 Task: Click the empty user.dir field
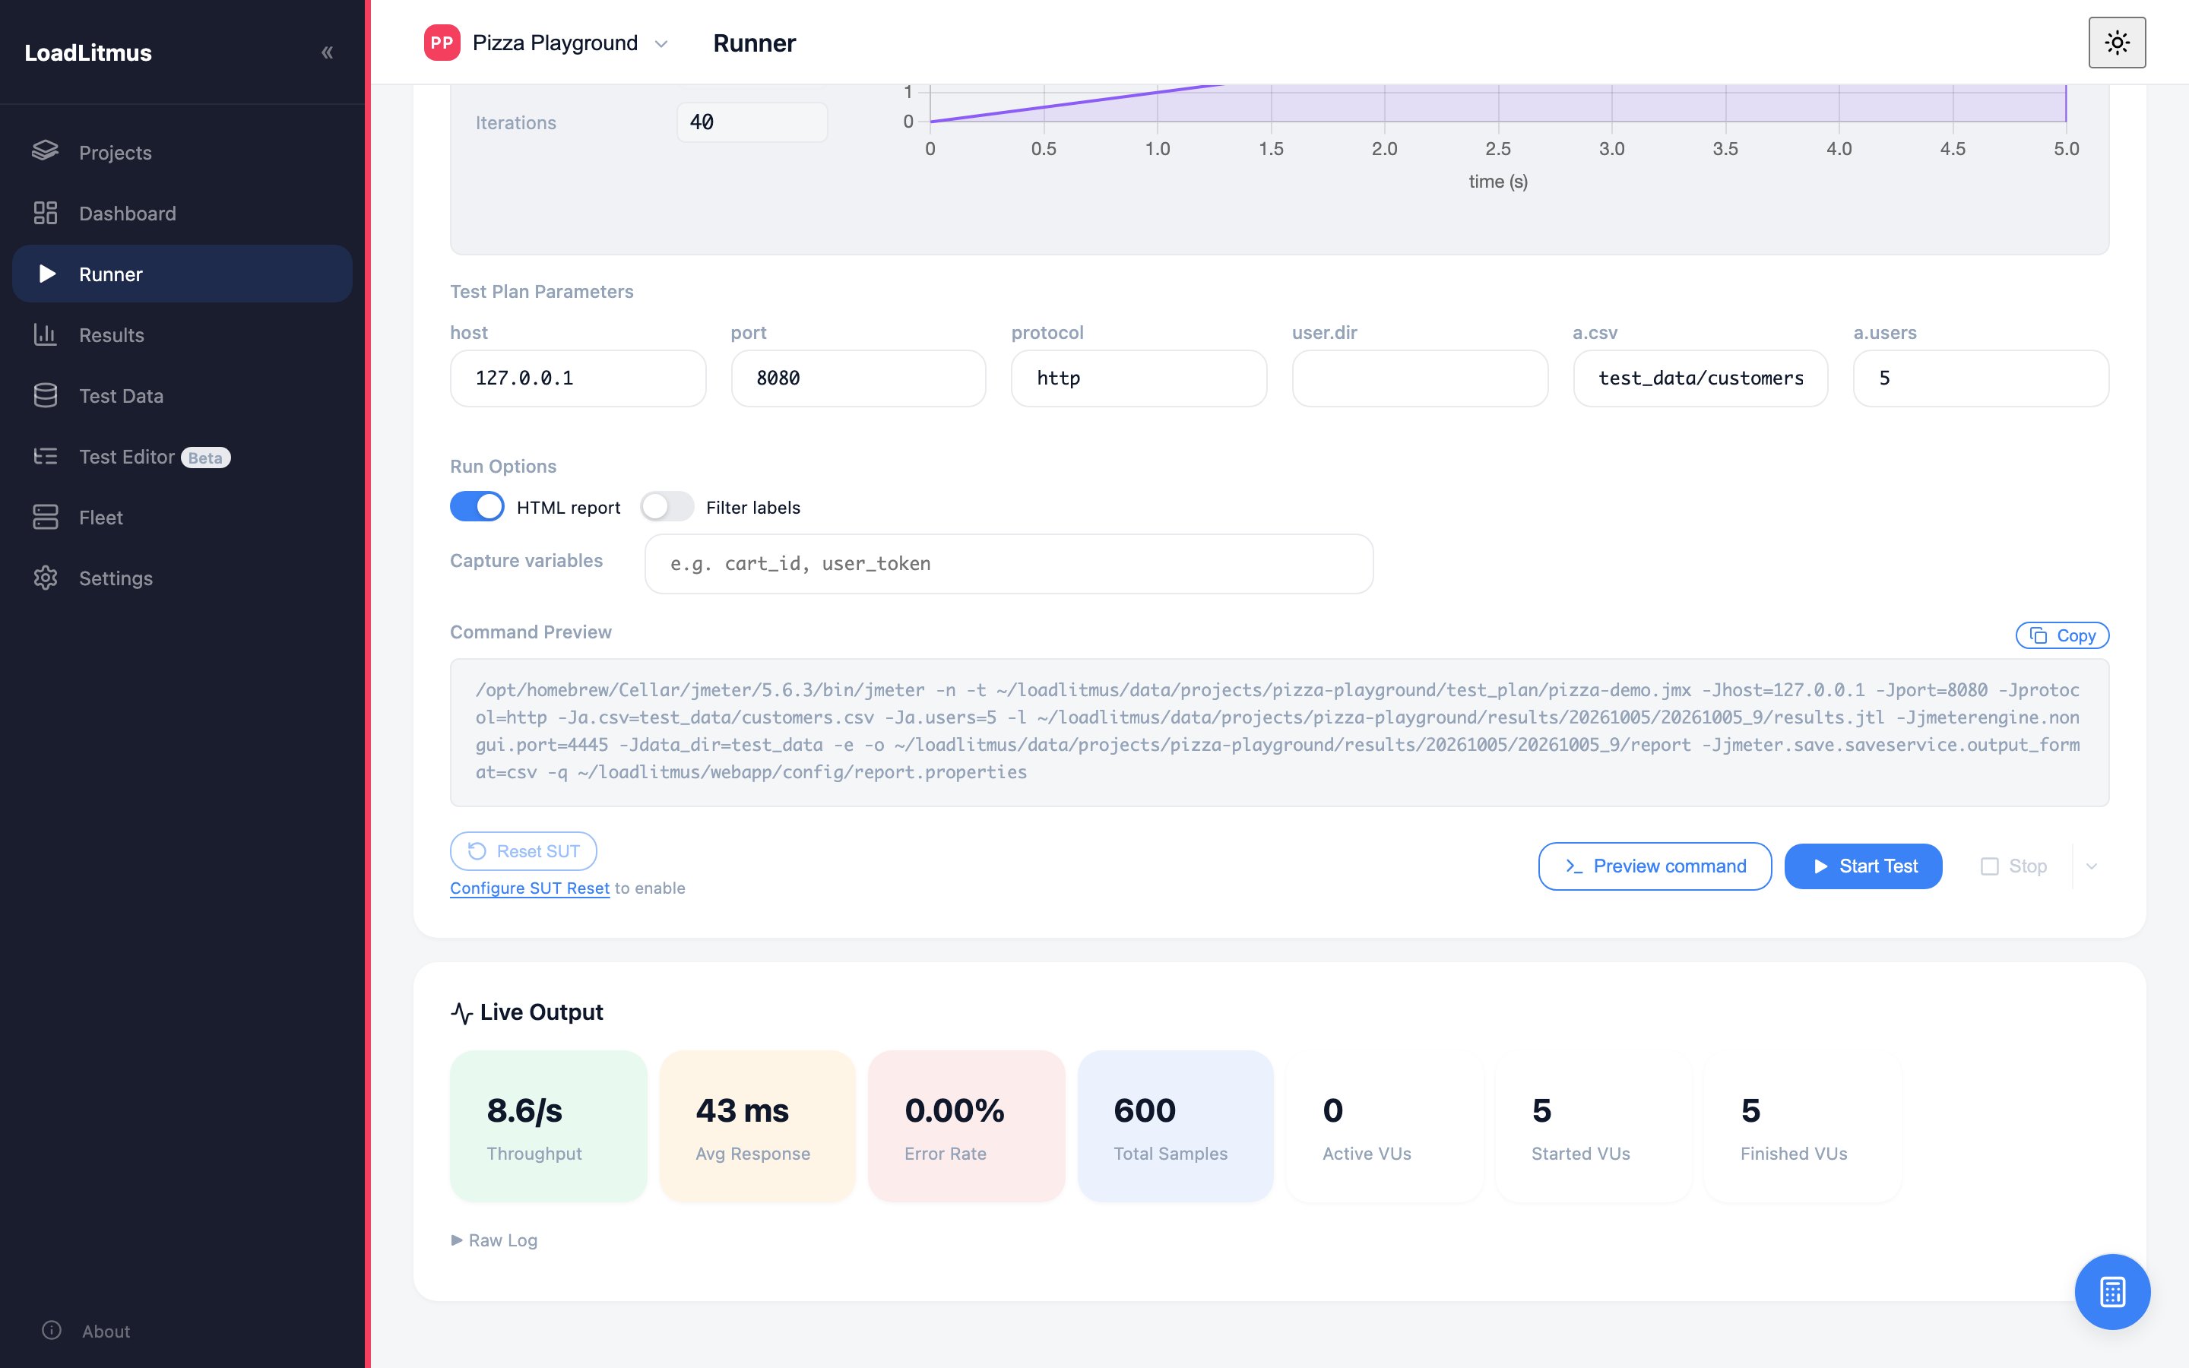coord(1420,378)
